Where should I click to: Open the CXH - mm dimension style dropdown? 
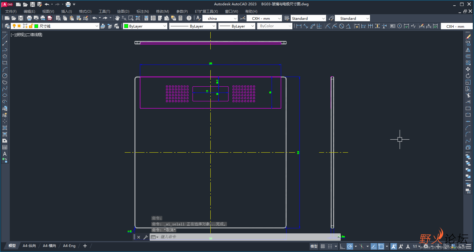point(279,18)
